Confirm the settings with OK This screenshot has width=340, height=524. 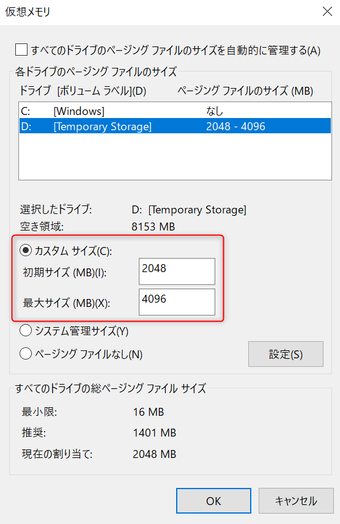pyautogui.click(x=213, y=501)
